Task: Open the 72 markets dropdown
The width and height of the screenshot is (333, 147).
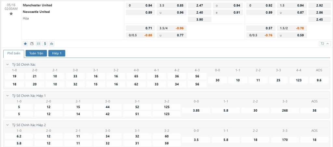Action: point(324,44)
